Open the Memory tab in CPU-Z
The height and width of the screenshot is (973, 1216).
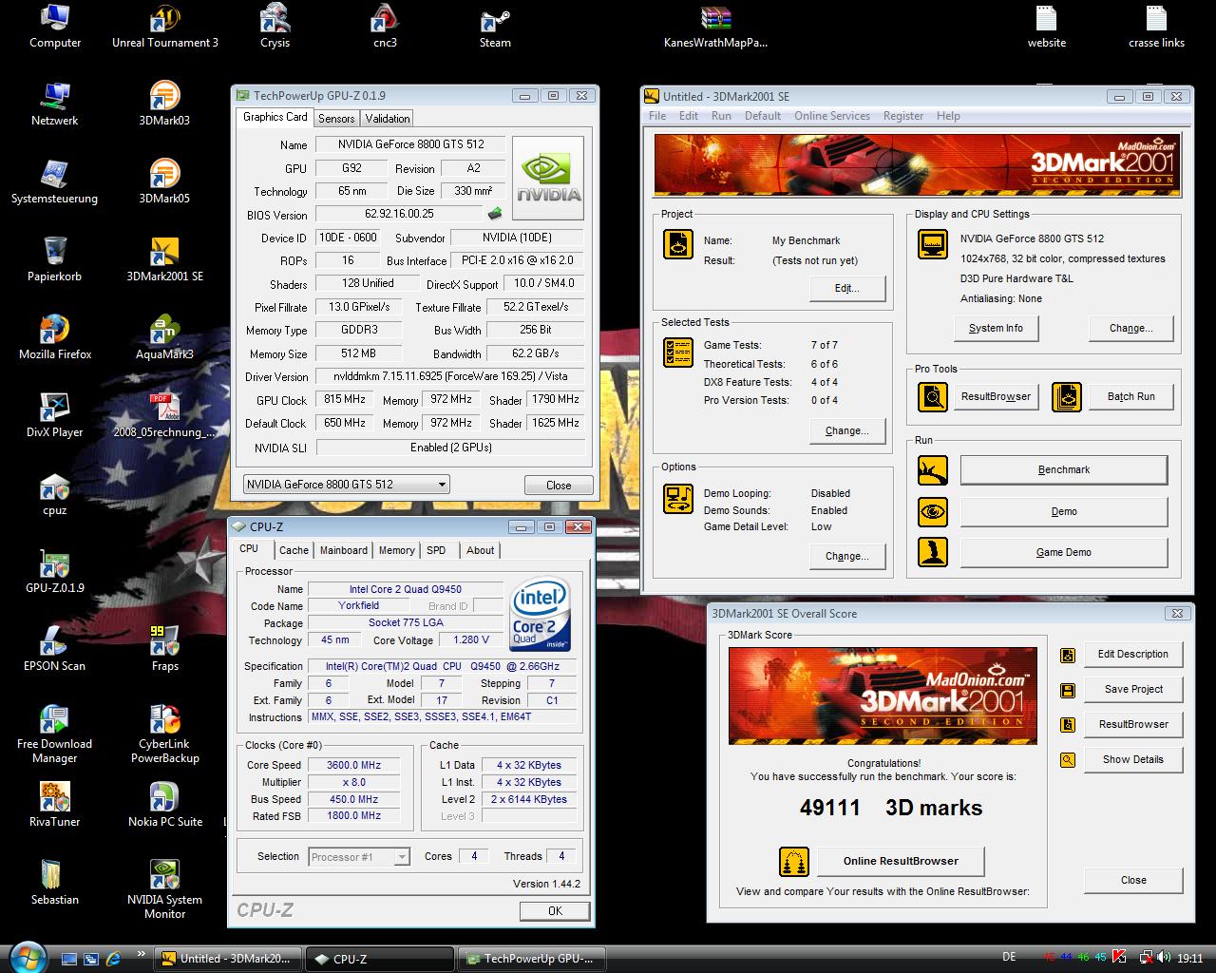point(396,550)
